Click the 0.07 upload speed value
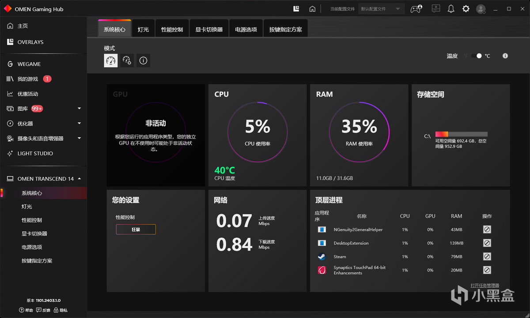This screenshot has height=318, width=530. [234, 221]
